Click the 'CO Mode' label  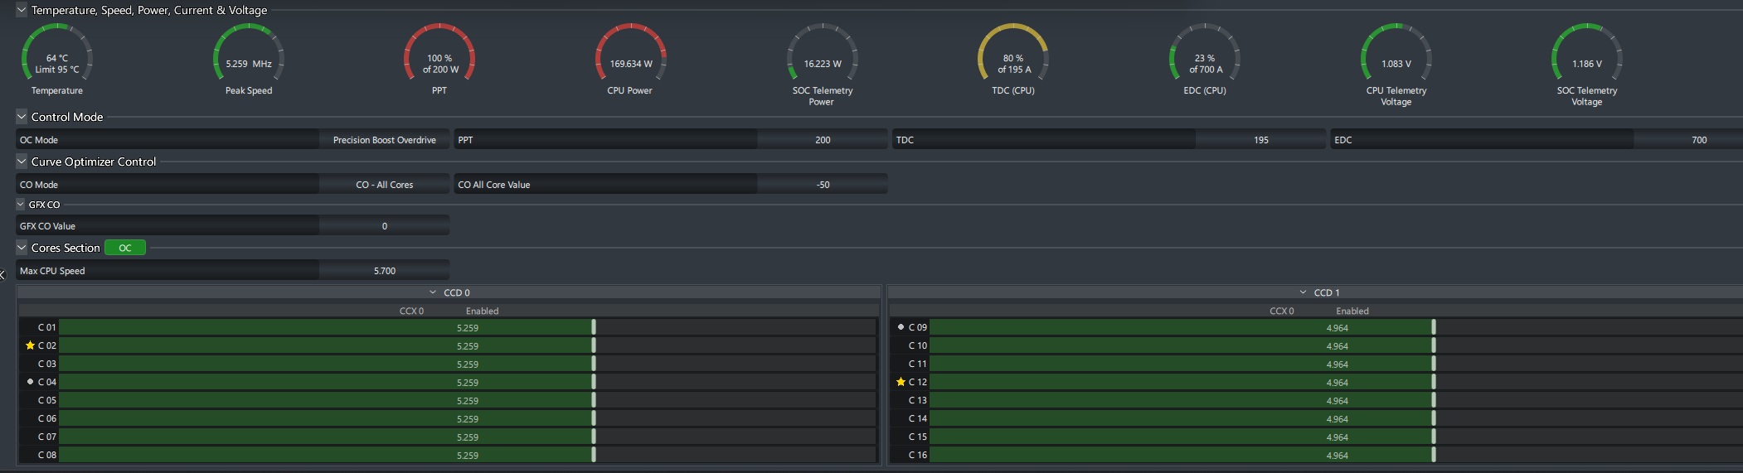39,185
